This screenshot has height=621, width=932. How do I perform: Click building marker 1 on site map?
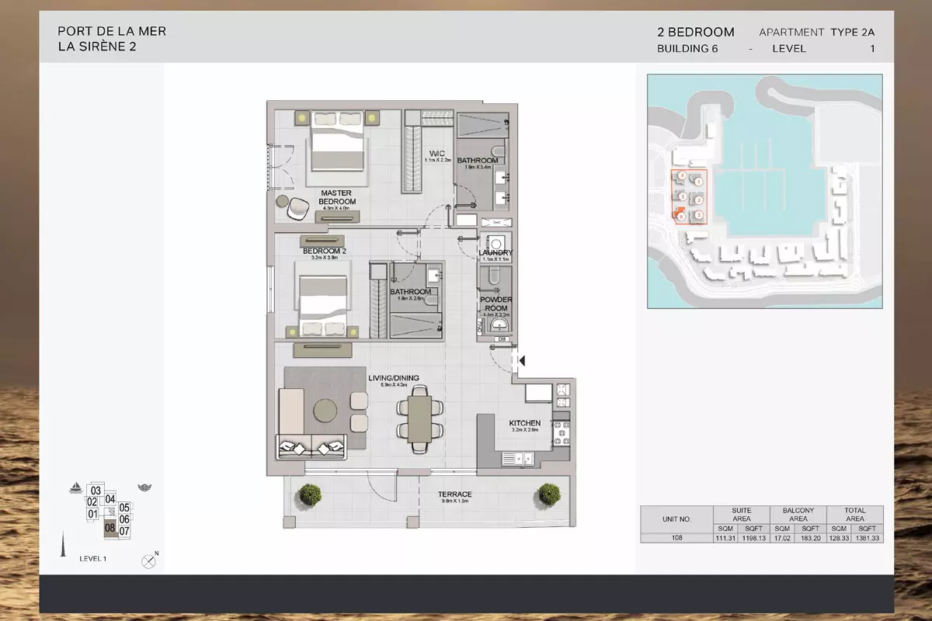point(699,182)
